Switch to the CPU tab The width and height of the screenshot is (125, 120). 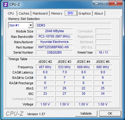point(11,13)
